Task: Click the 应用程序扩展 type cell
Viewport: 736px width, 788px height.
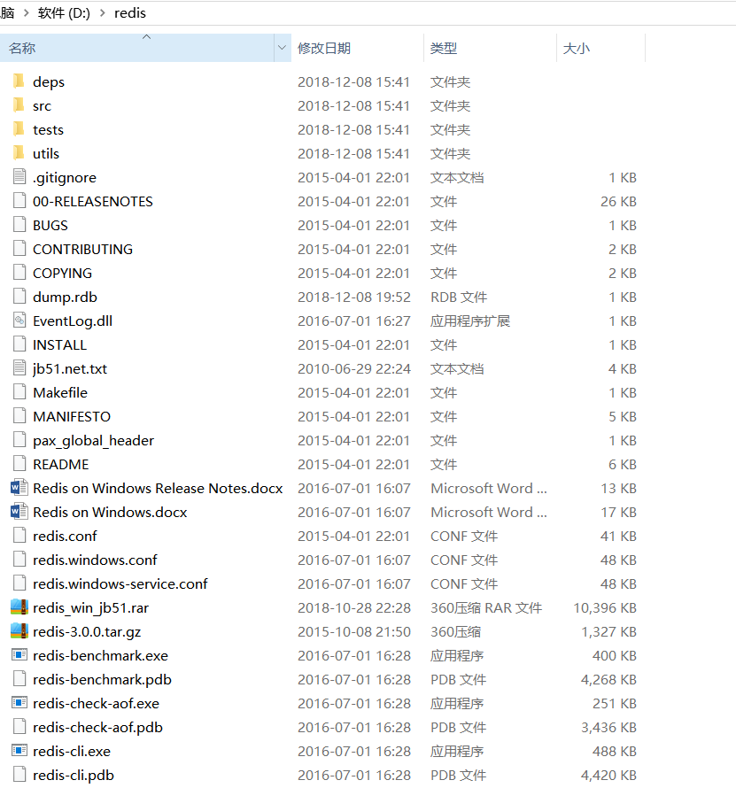Action: (470, 321)
